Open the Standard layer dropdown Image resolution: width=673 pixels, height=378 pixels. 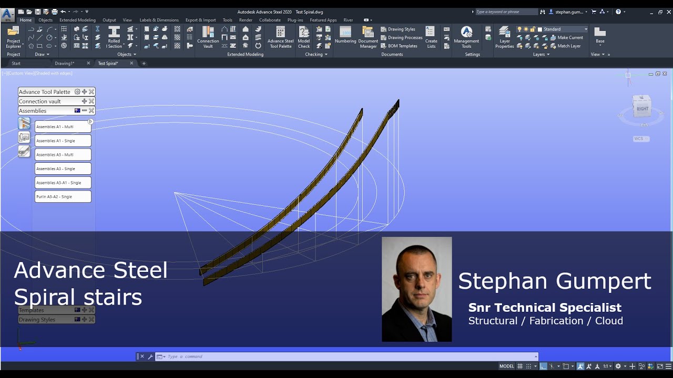[x=586, y=29]
